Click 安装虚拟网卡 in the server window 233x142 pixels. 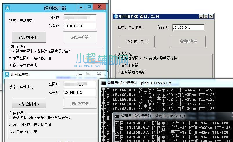(x=138, y=42)
